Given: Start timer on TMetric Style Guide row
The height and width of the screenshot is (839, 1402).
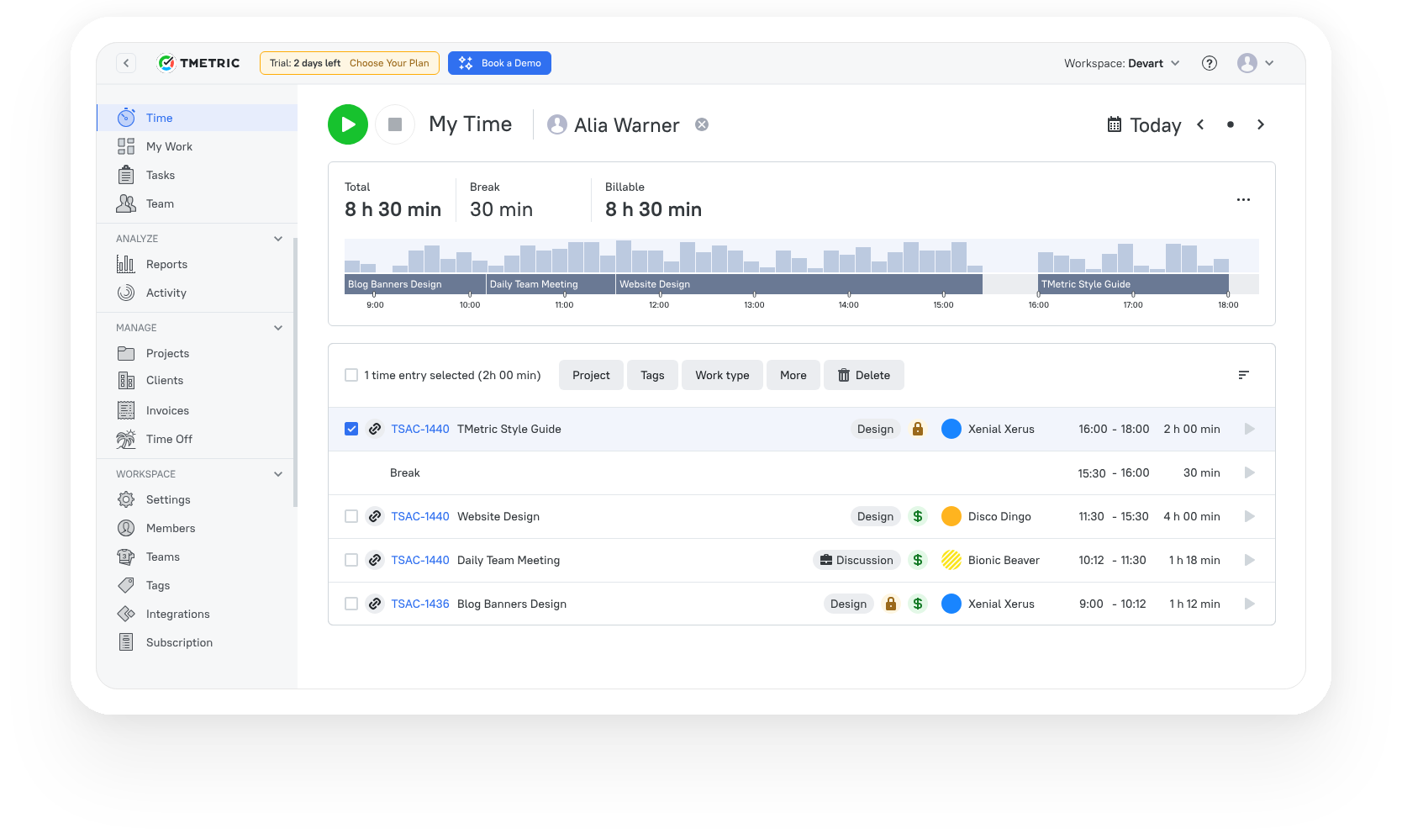Looking at the screenshot, I should [1250, 429].
